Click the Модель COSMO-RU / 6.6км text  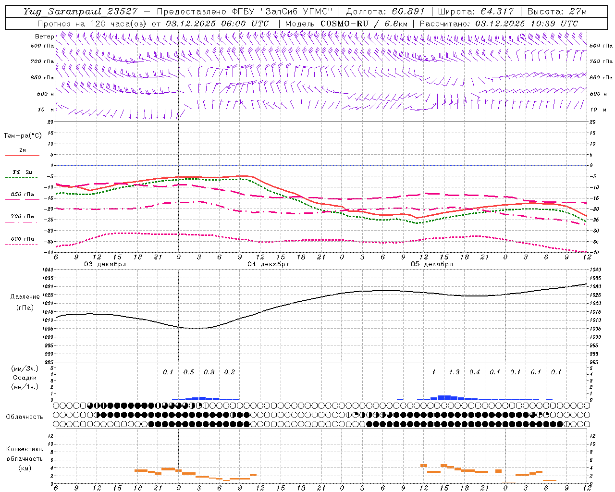[x=346, y=24]
